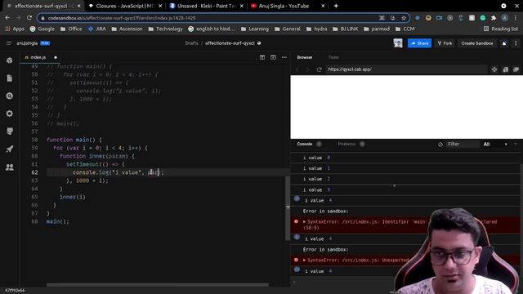Select the Console tab
Viewport: 523px width, 294px height.
point(305,144)
